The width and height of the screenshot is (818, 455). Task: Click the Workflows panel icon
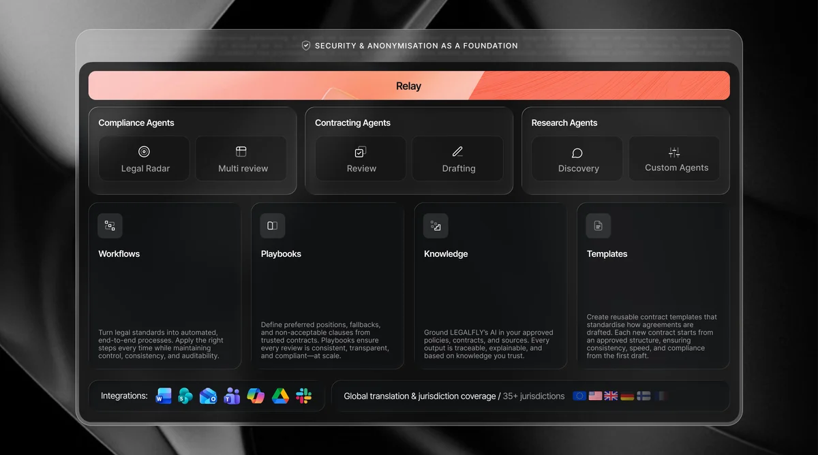[110, 225]
